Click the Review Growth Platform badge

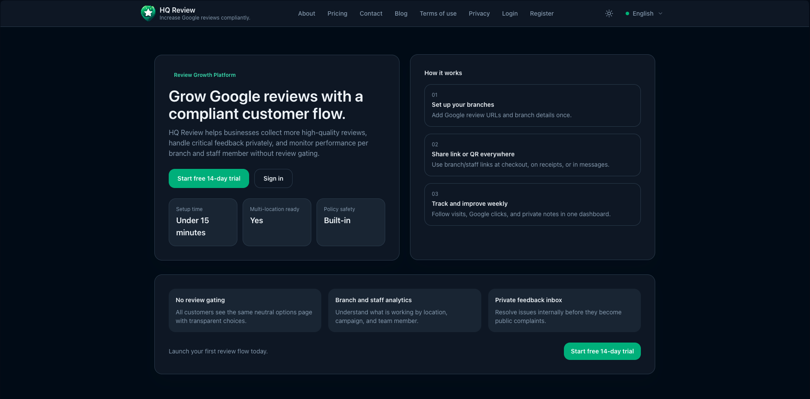pyautogui.click(x=205, y=75)
